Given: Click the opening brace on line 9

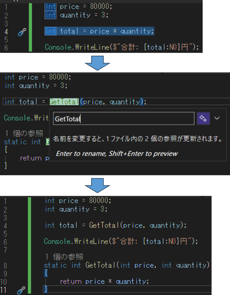Looking at the screenshot, I should click(x=46, y=273).
